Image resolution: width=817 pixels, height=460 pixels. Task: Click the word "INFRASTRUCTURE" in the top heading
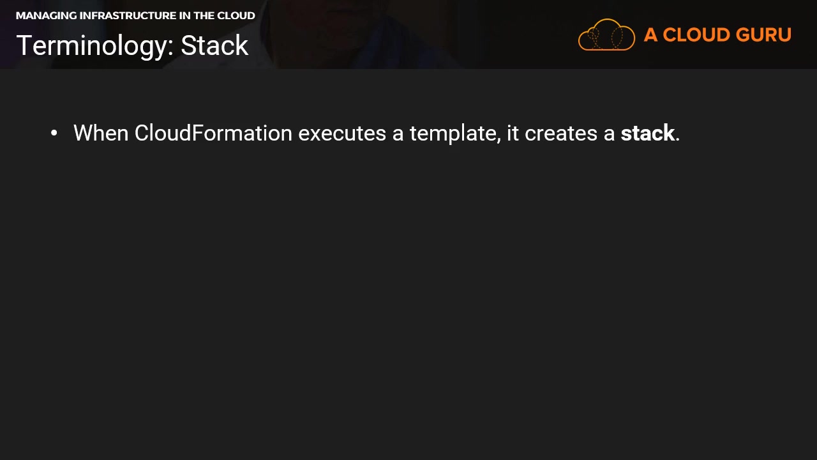[x=128, y=15]
